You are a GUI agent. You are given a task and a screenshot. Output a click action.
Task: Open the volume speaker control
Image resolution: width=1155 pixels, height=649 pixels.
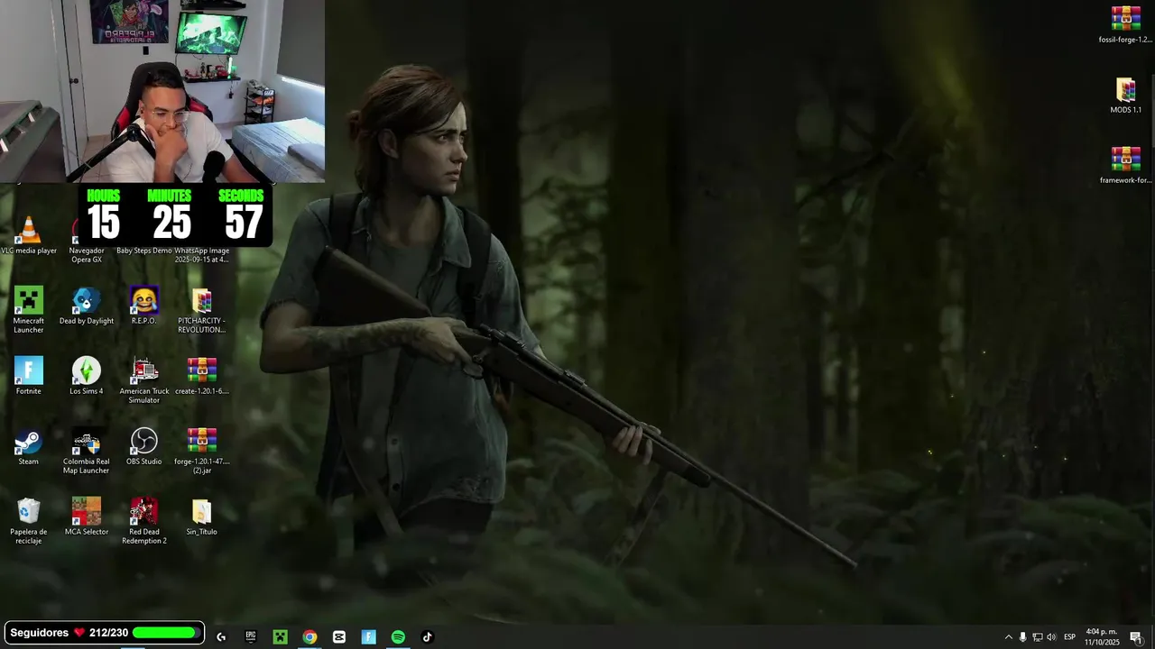pyautogui.click(x=1051, y=637)
